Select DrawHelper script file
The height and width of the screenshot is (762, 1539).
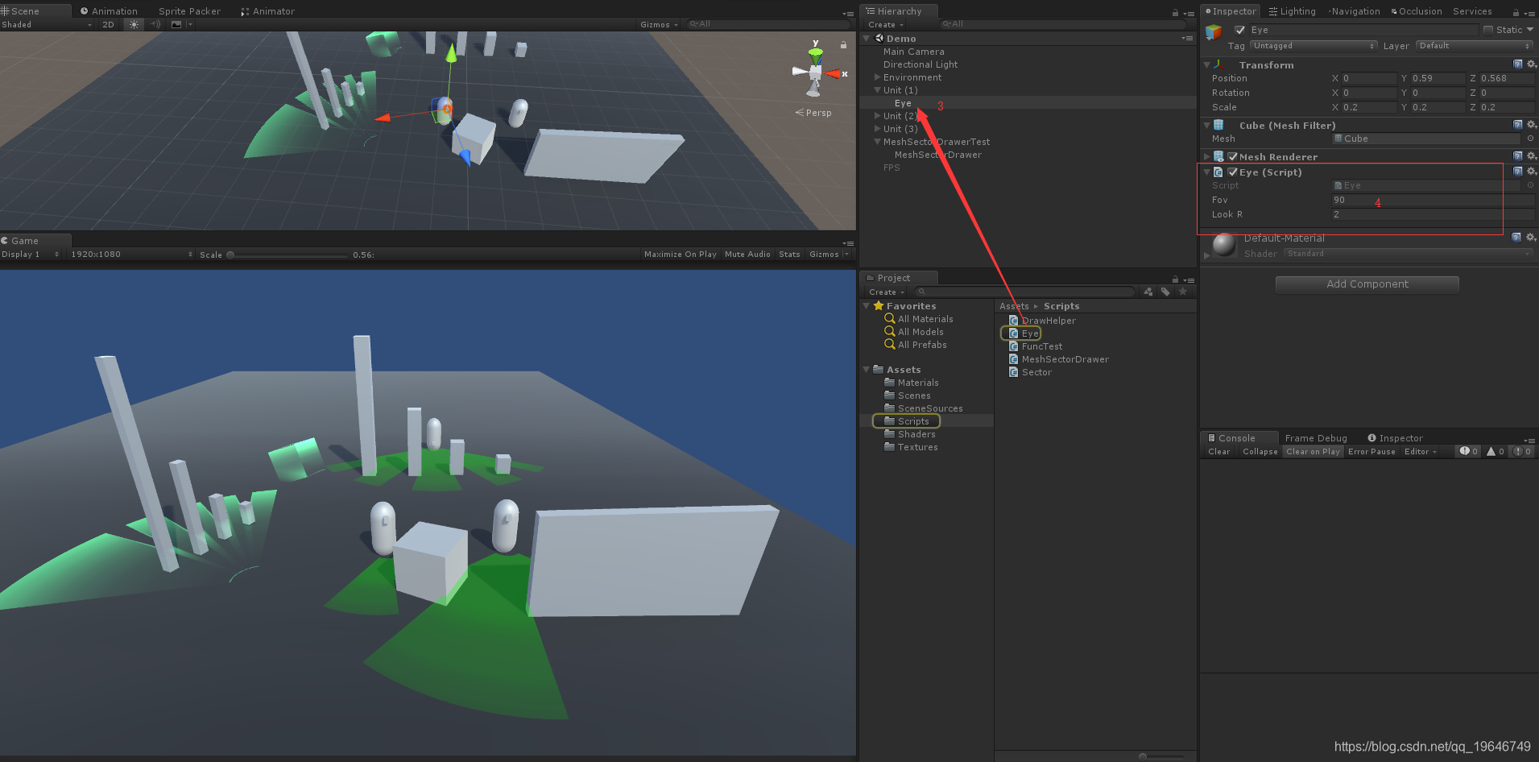click(1043, 321)
